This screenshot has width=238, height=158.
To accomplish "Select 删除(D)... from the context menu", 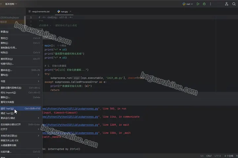I will pyautogui.click(x=20, y=97).
